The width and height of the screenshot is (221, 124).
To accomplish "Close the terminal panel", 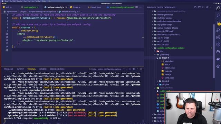I will 141,69.
